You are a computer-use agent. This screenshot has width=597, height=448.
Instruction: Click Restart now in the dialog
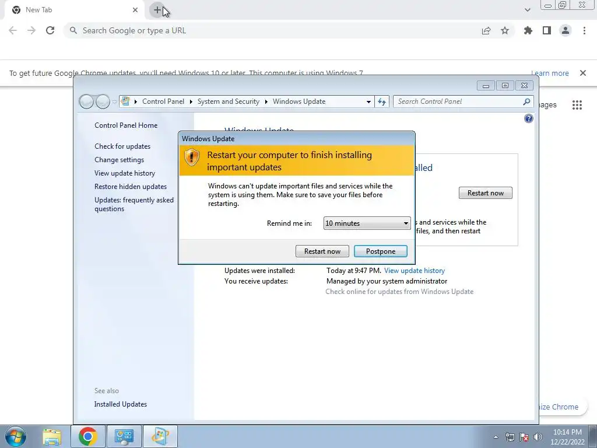(322, 251)
